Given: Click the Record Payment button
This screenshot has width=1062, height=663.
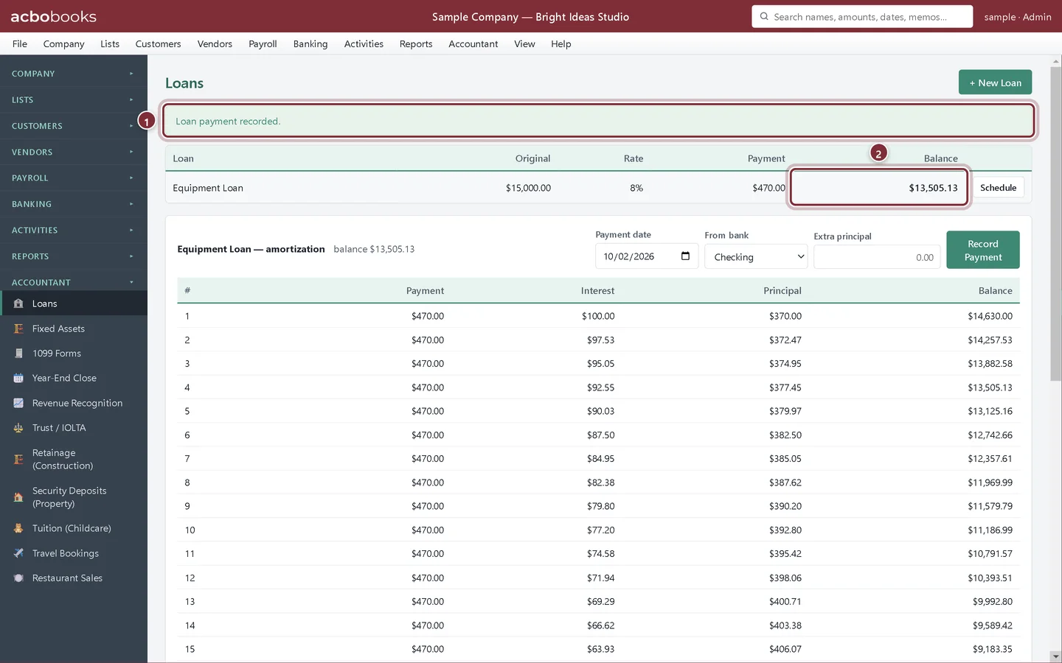Looking at the screenshot, I should pos(983,250).
